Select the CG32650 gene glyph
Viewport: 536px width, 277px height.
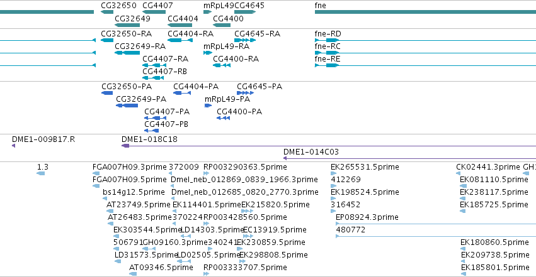click(107, 12)
